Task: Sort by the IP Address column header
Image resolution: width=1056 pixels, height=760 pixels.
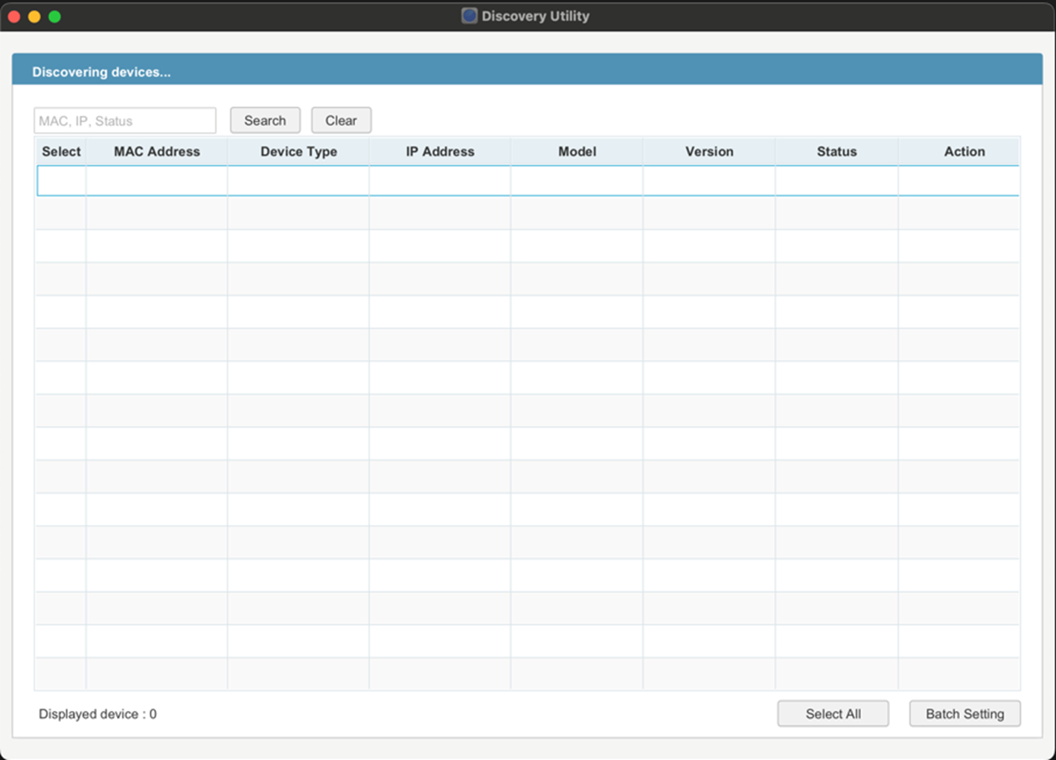Action: [x=440, y=152]
